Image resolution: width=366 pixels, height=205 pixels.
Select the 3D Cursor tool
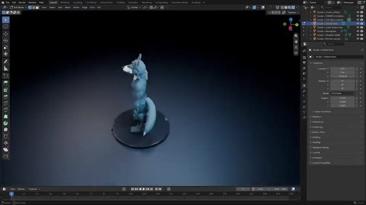tap(6, 27)
